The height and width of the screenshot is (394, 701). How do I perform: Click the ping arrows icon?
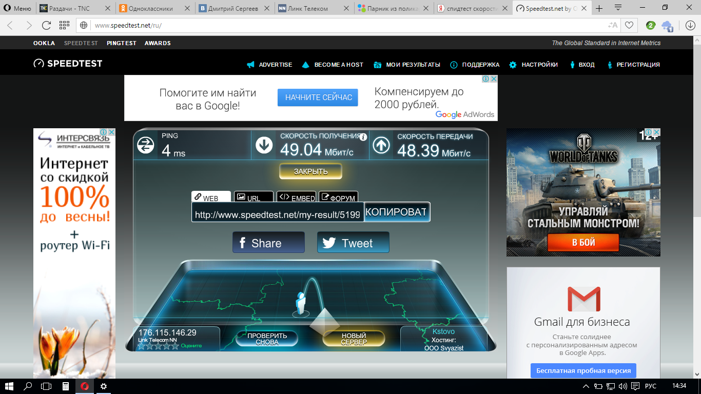[x=146, y=145]
